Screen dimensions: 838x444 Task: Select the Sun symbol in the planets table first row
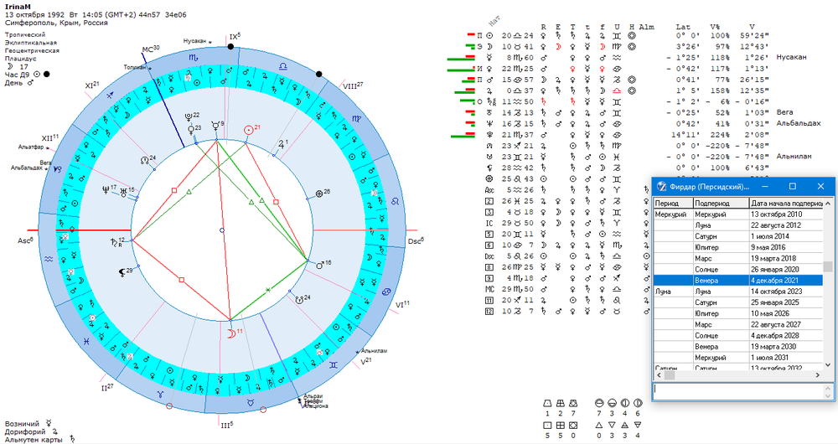[x=489, y=36]
